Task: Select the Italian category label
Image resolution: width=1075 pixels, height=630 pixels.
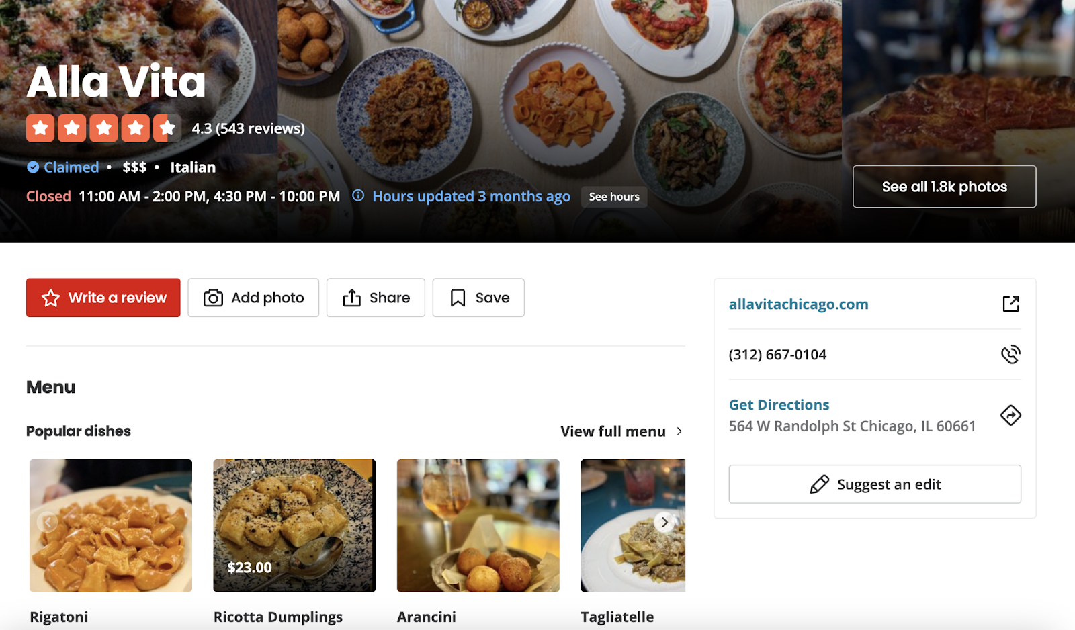Action: [x=193, y=167]
